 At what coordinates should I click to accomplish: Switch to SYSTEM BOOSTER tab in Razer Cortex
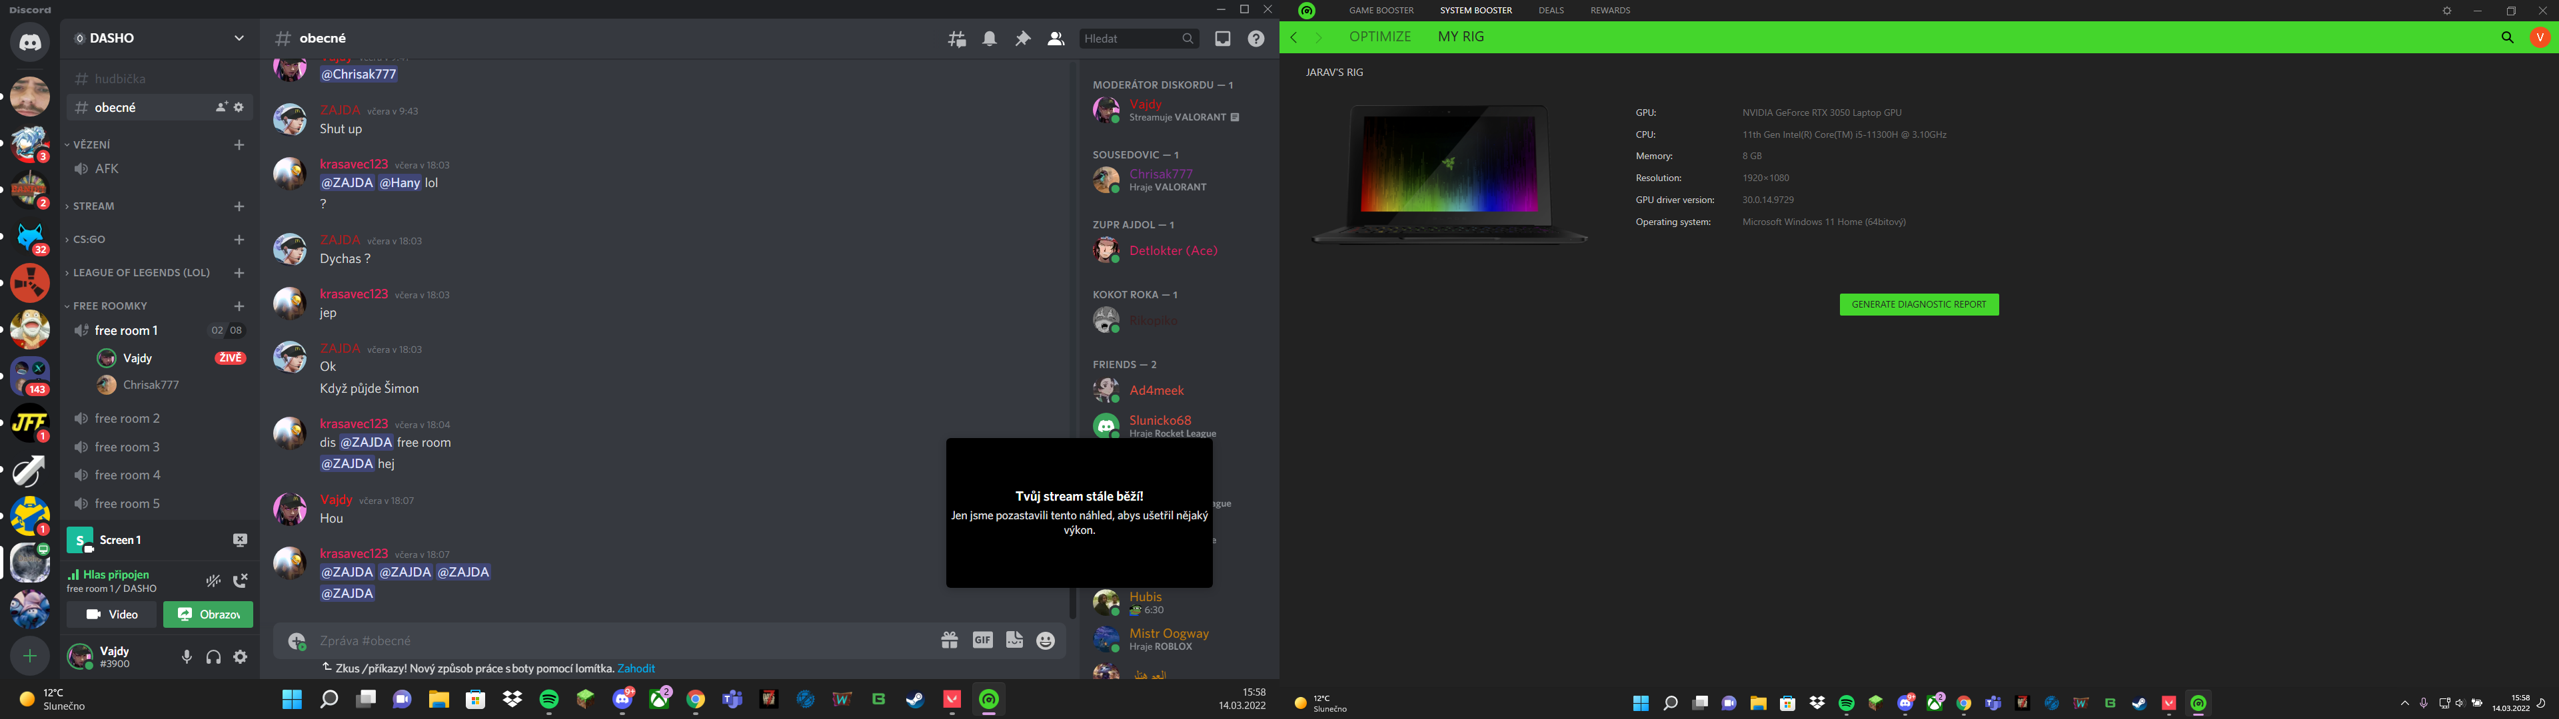tap(1476, 11)
